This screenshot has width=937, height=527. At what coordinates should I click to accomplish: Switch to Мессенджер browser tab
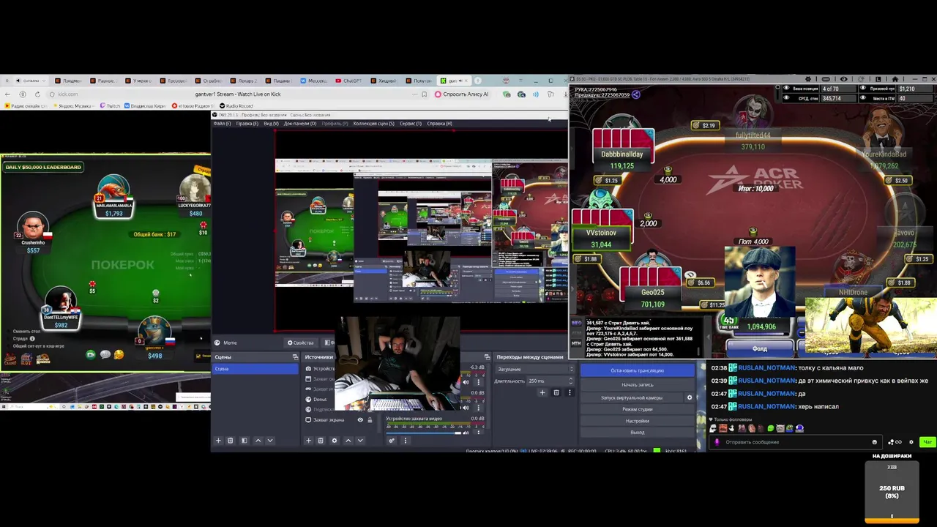pyautogui.click(x=313, y=81)
